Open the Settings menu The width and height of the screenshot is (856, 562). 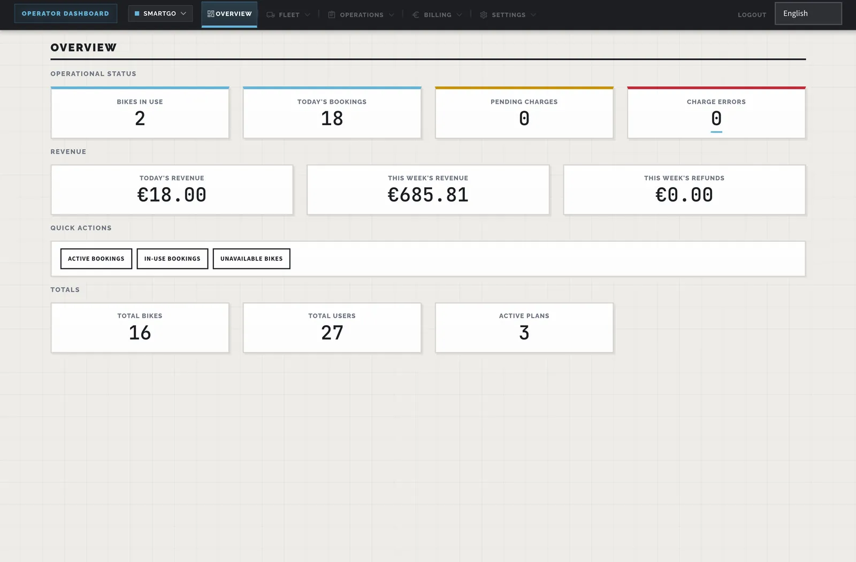point(509,15)
